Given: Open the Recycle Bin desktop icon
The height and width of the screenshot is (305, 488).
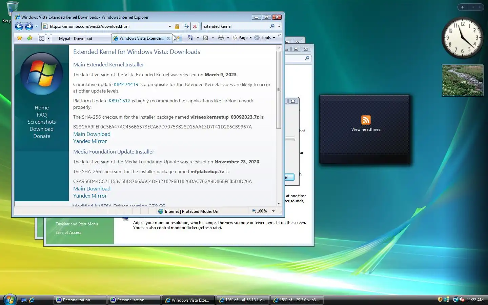Looking at the screenshot, I should pyautogui.click(x=12, y=9).
